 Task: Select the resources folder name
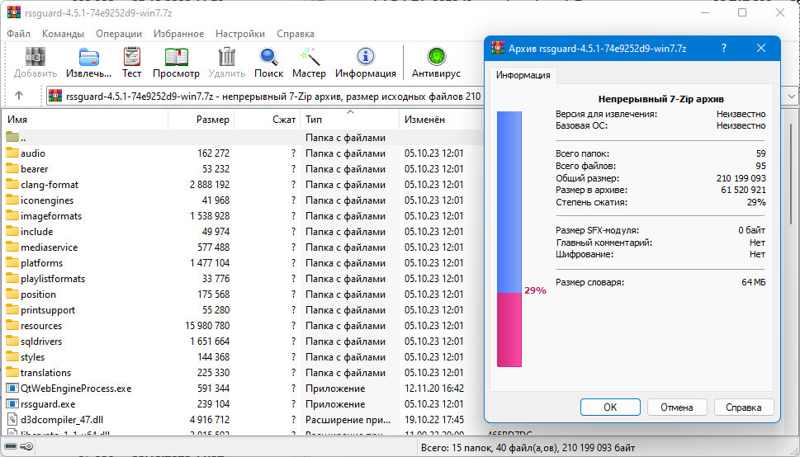coord(41,325)
